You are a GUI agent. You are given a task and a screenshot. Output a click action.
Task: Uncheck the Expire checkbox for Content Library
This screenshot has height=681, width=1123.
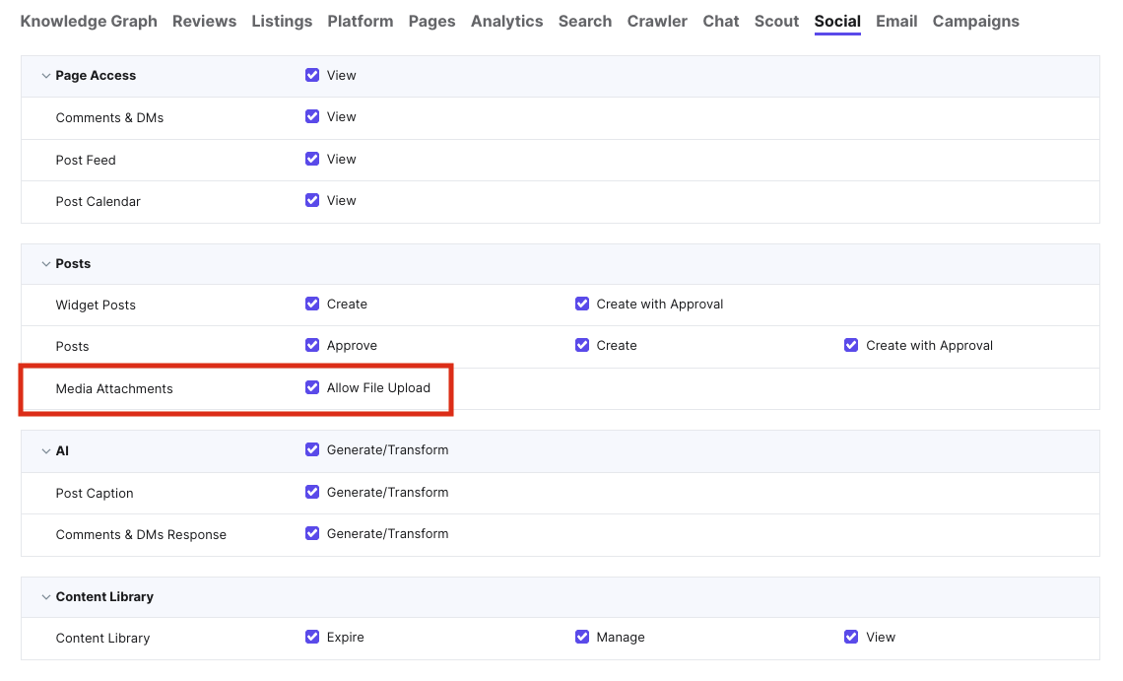[x=312, y=638]
